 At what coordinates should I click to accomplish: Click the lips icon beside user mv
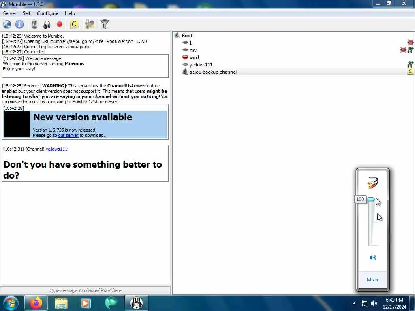click(x=185, y=50)
